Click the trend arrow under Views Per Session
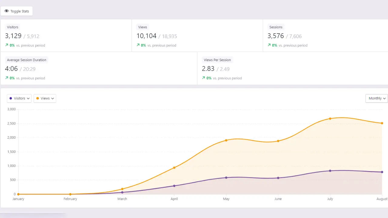Viewport: 388px width, 218px height. (203, 78)
